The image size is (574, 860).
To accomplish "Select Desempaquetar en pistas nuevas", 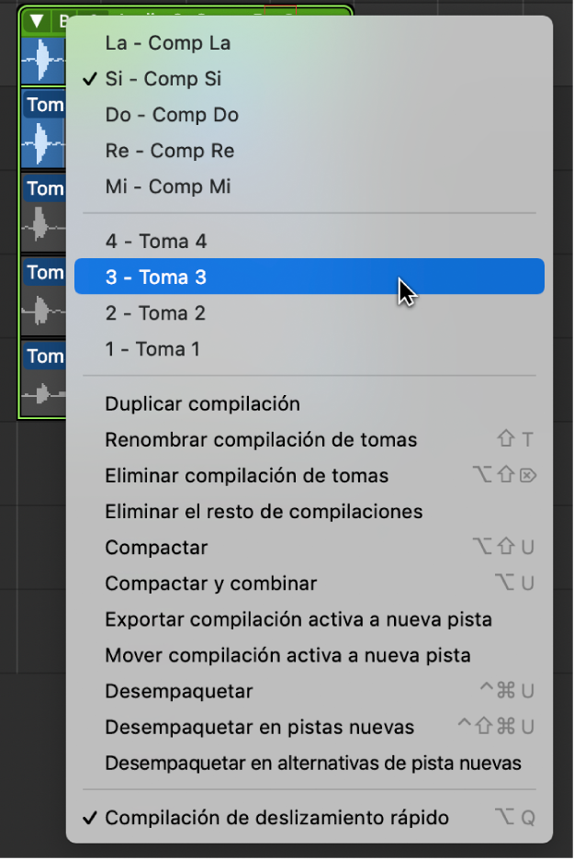I will [260, 728].
